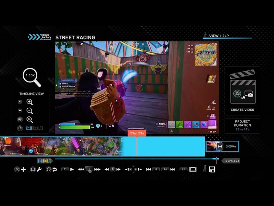Screen dimensions: 274x206
Task: Select the Share Factory outro clip
Action: (x=230, y=146)
